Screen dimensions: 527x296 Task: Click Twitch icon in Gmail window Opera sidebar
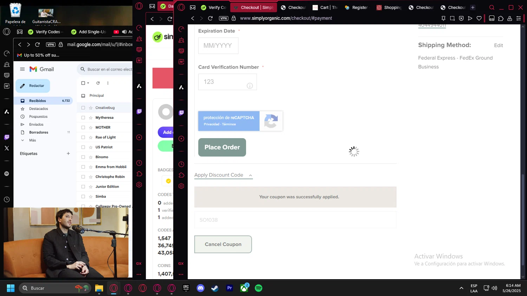click(7, 137)
